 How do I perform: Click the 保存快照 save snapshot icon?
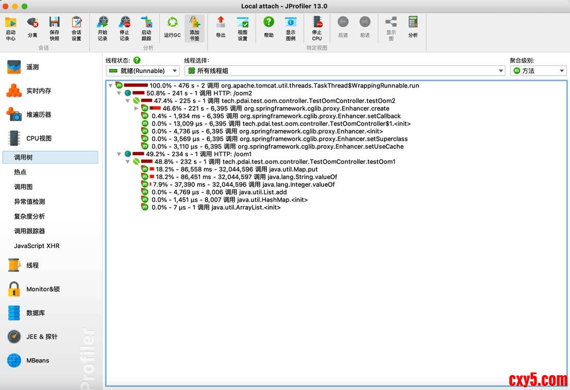pyautogui.click(x=54, y=28)
